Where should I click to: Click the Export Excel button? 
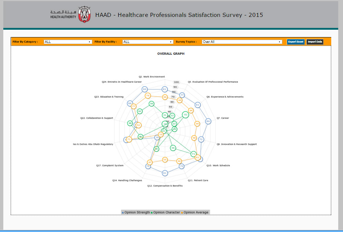coord(296,42)
